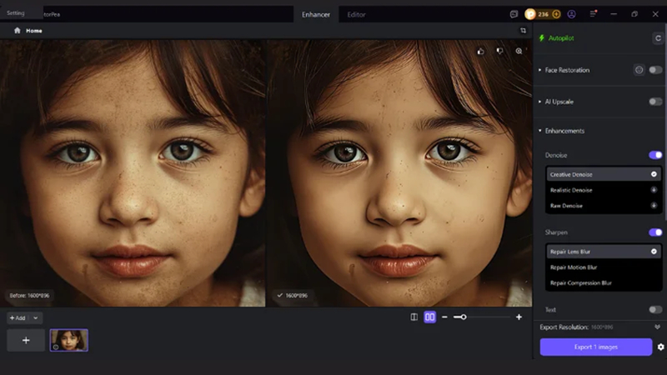Open the face selection icon in Face Restoration
This screenshot has height=375, width=667.
(x=639, y=70)
